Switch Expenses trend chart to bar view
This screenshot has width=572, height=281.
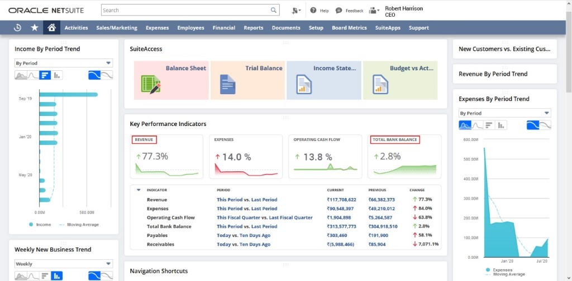click(x=490, y=125)
